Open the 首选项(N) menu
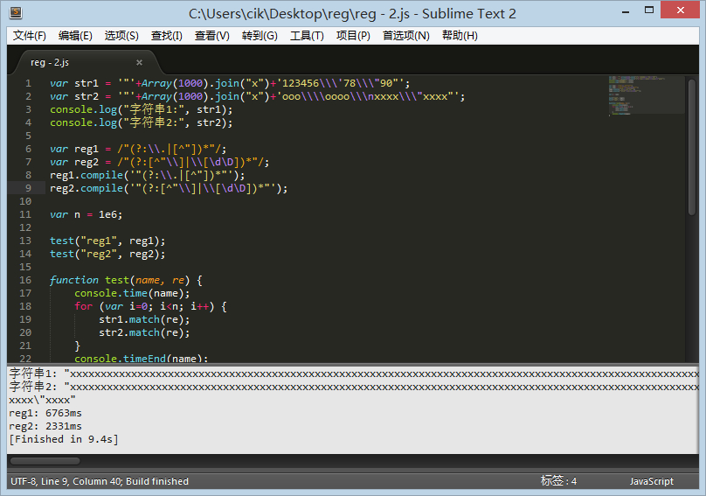 pyautogui.click(x=406, y=36)
